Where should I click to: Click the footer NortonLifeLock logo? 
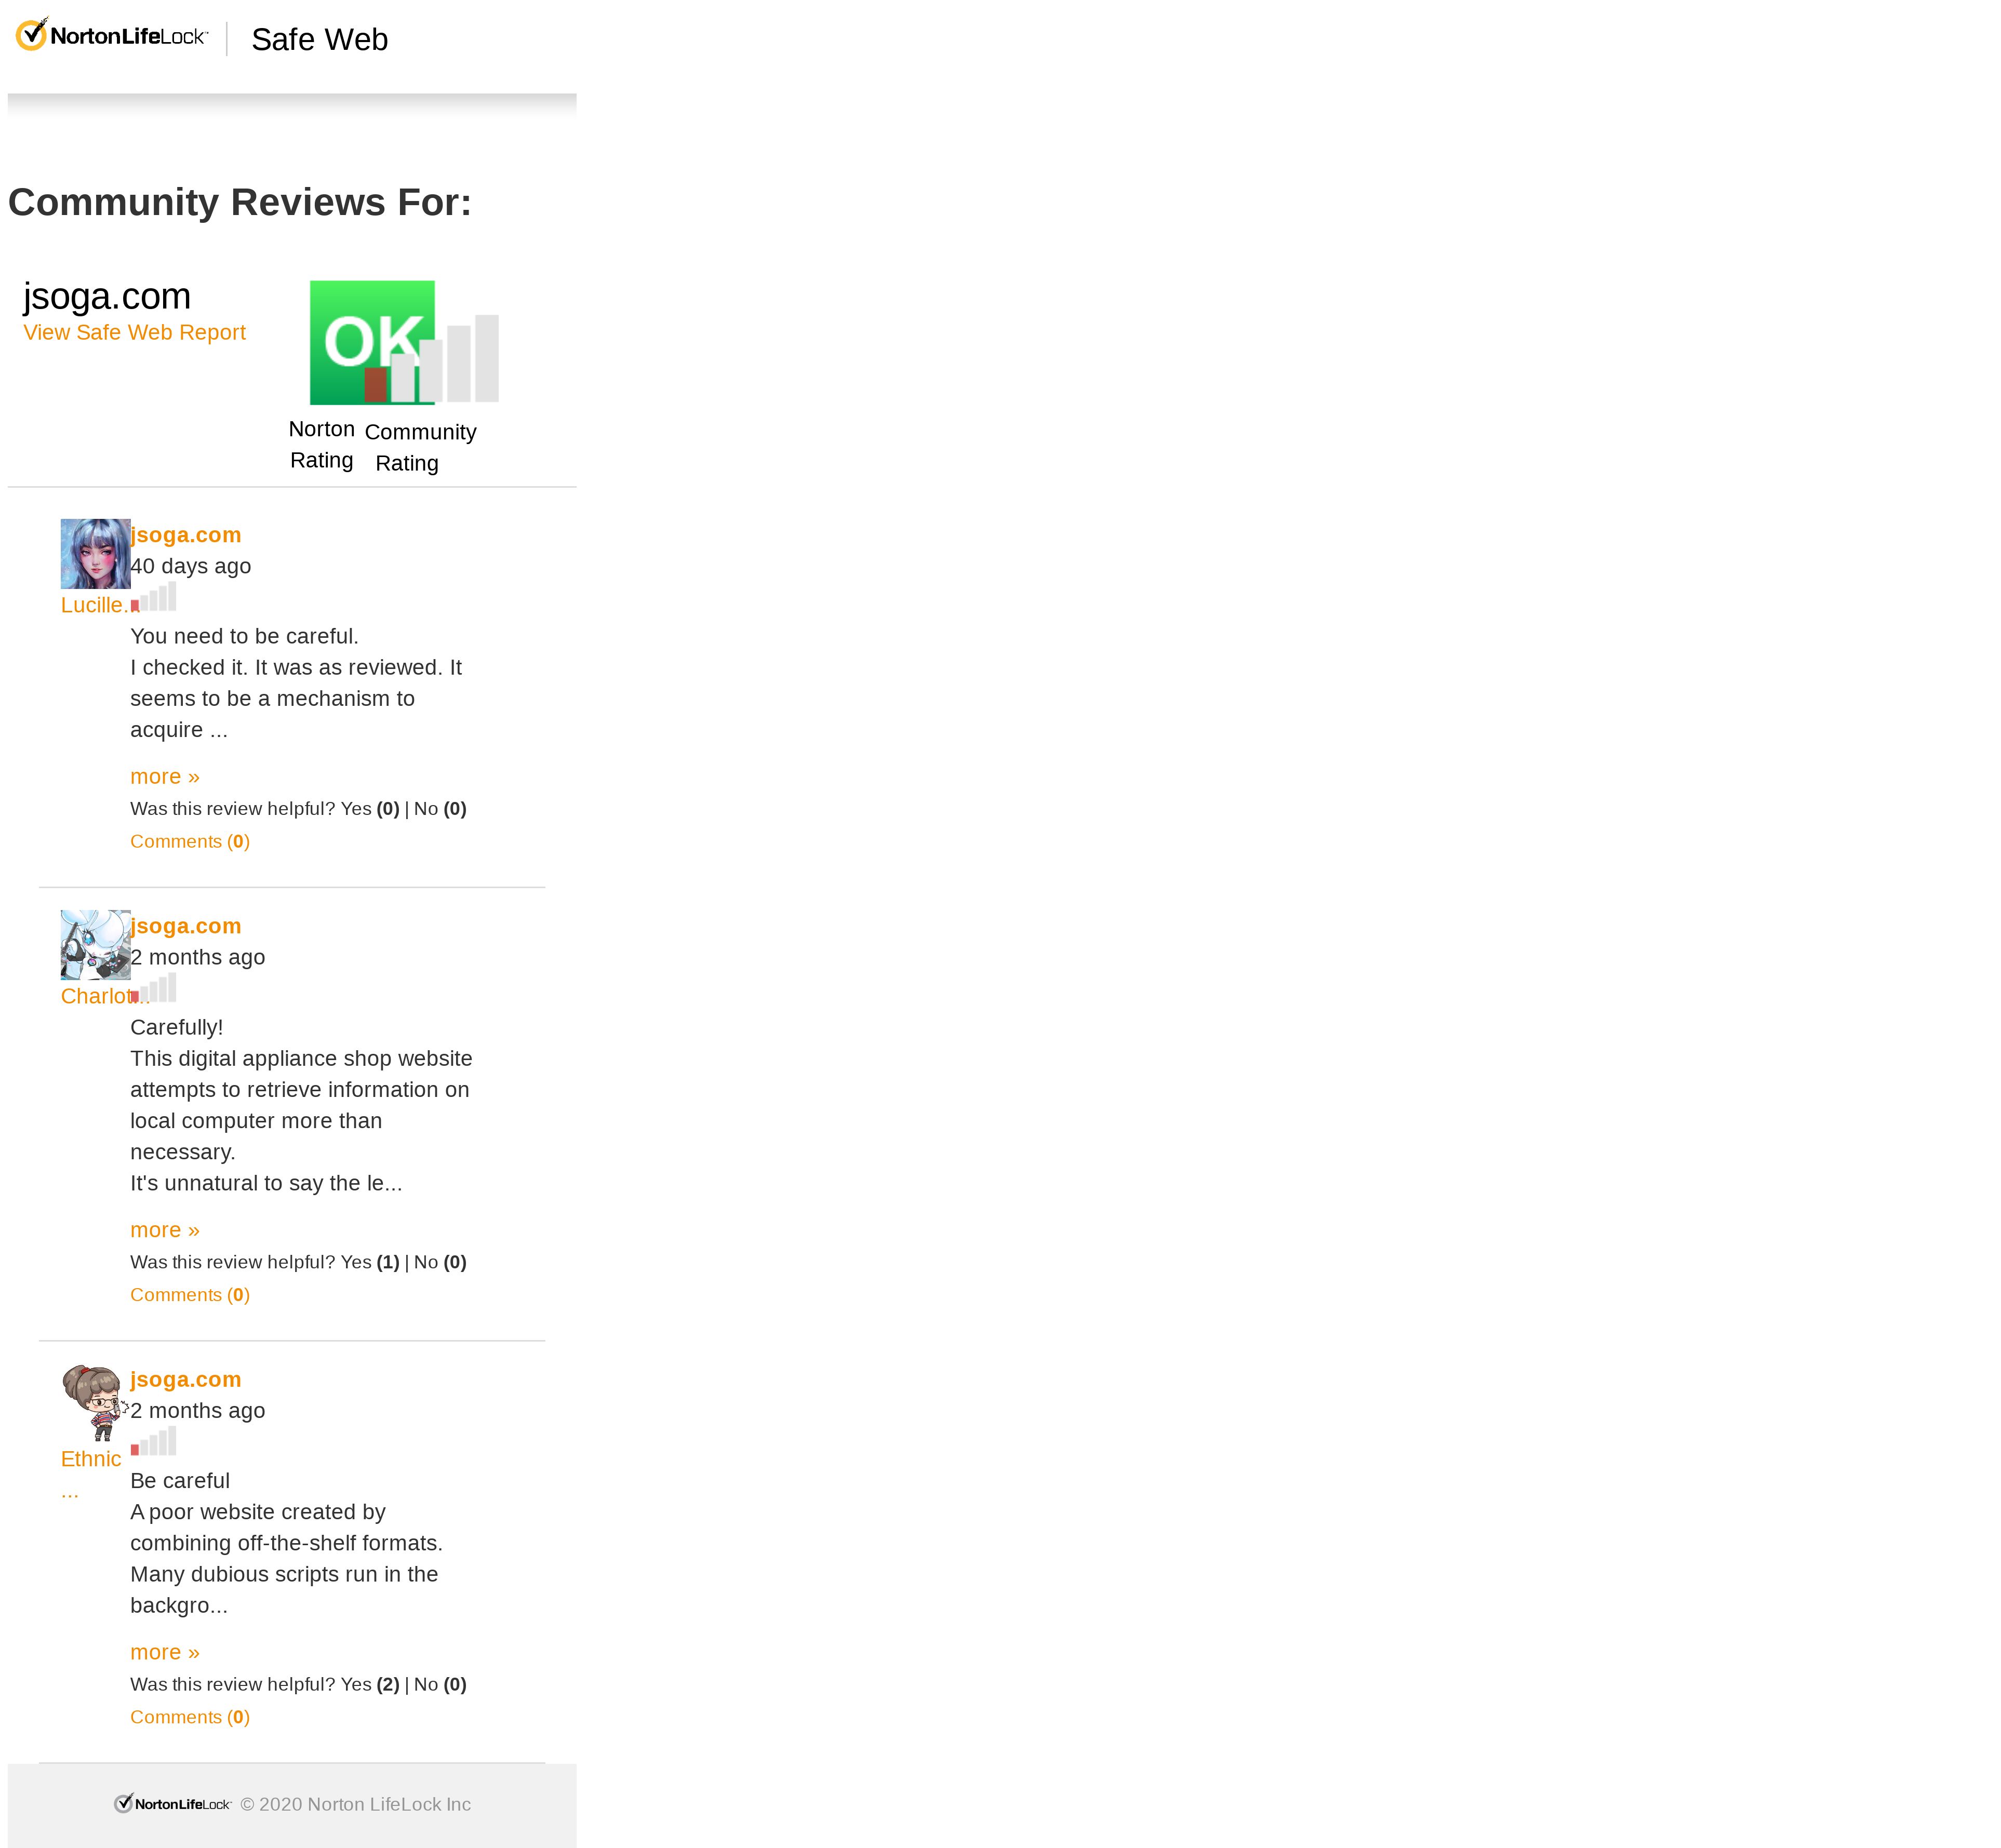click(x=173, y=1803)
